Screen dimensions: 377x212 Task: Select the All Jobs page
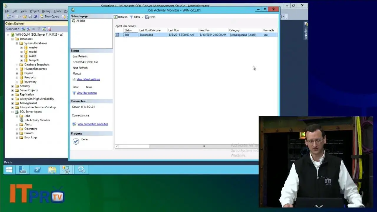click(x=80, y=21)
